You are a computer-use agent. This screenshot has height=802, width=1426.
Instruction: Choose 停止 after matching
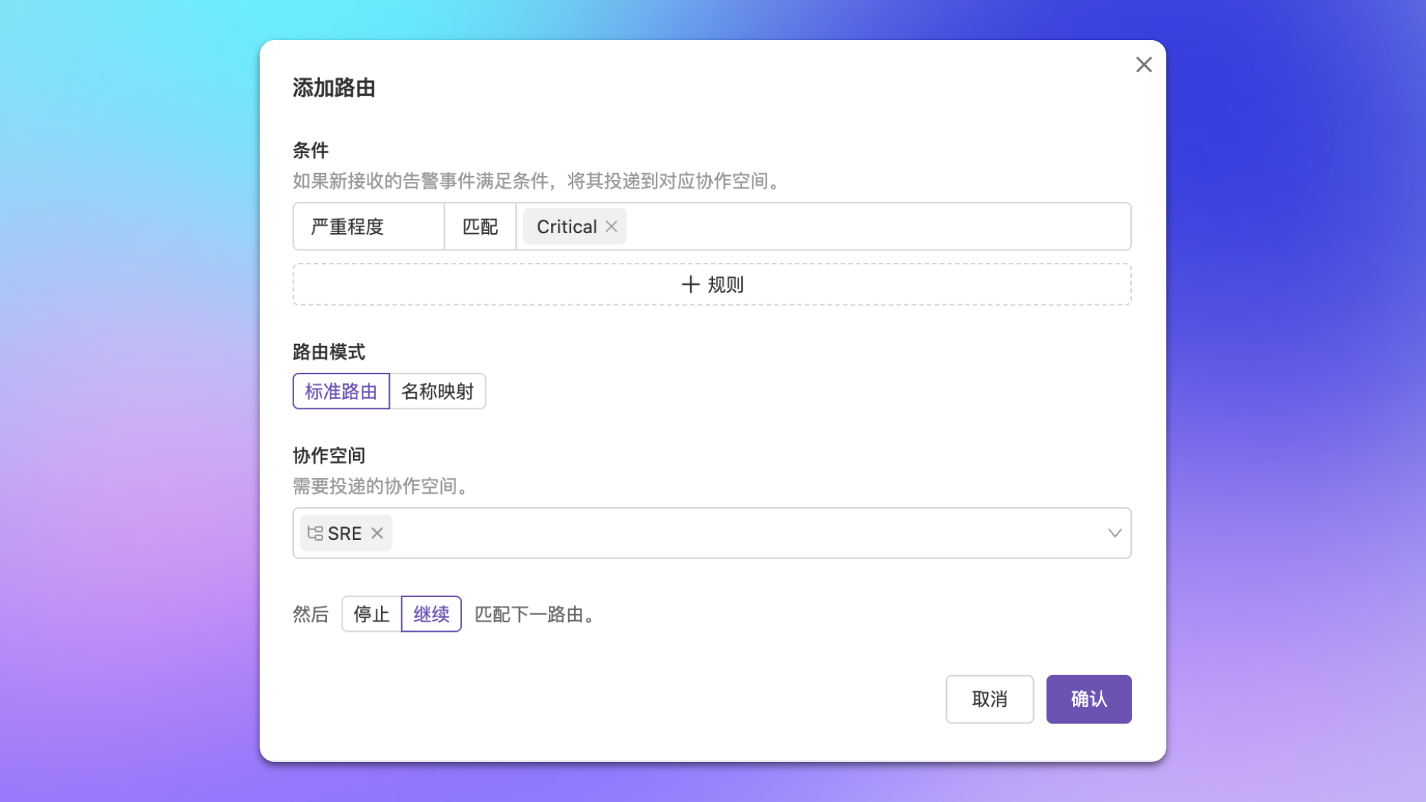371,614
